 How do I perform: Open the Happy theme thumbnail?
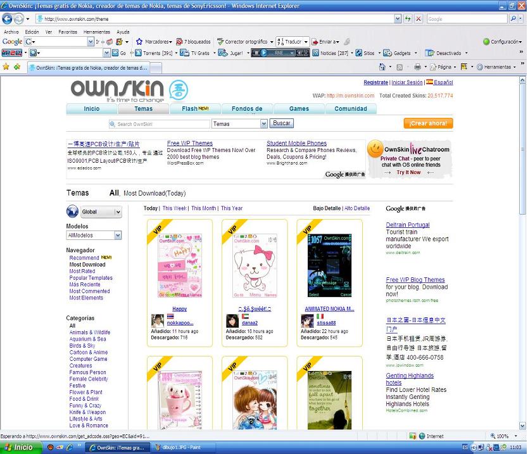179,267
